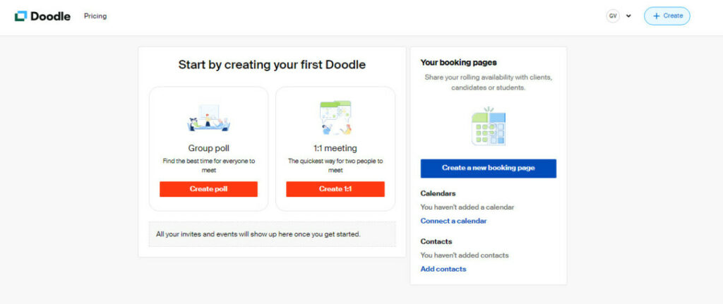
Task: Click "Share your rolling availability" description
Action: tap(489, 83)
